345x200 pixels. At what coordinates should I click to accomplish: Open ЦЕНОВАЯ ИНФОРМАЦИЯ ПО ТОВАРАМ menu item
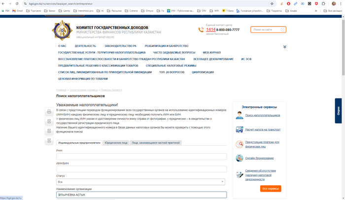coord(83,79)
